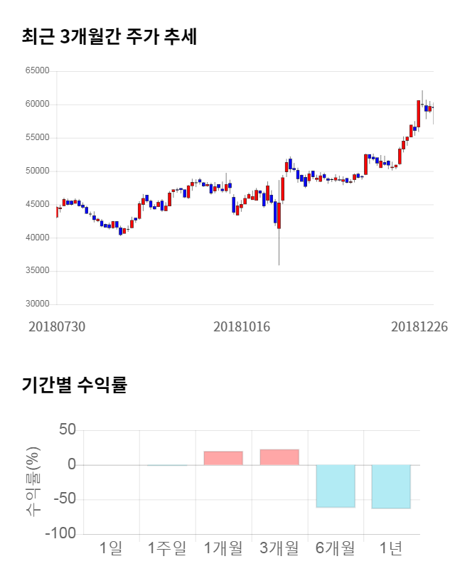
Task: Click the 3개월 red return bar
Action: click(279, 457)
